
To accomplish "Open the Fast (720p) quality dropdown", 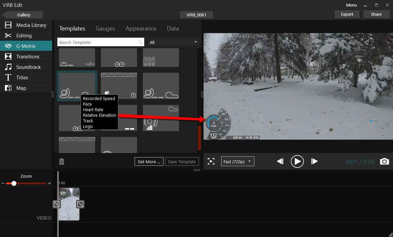I will (x=238, y=161).
